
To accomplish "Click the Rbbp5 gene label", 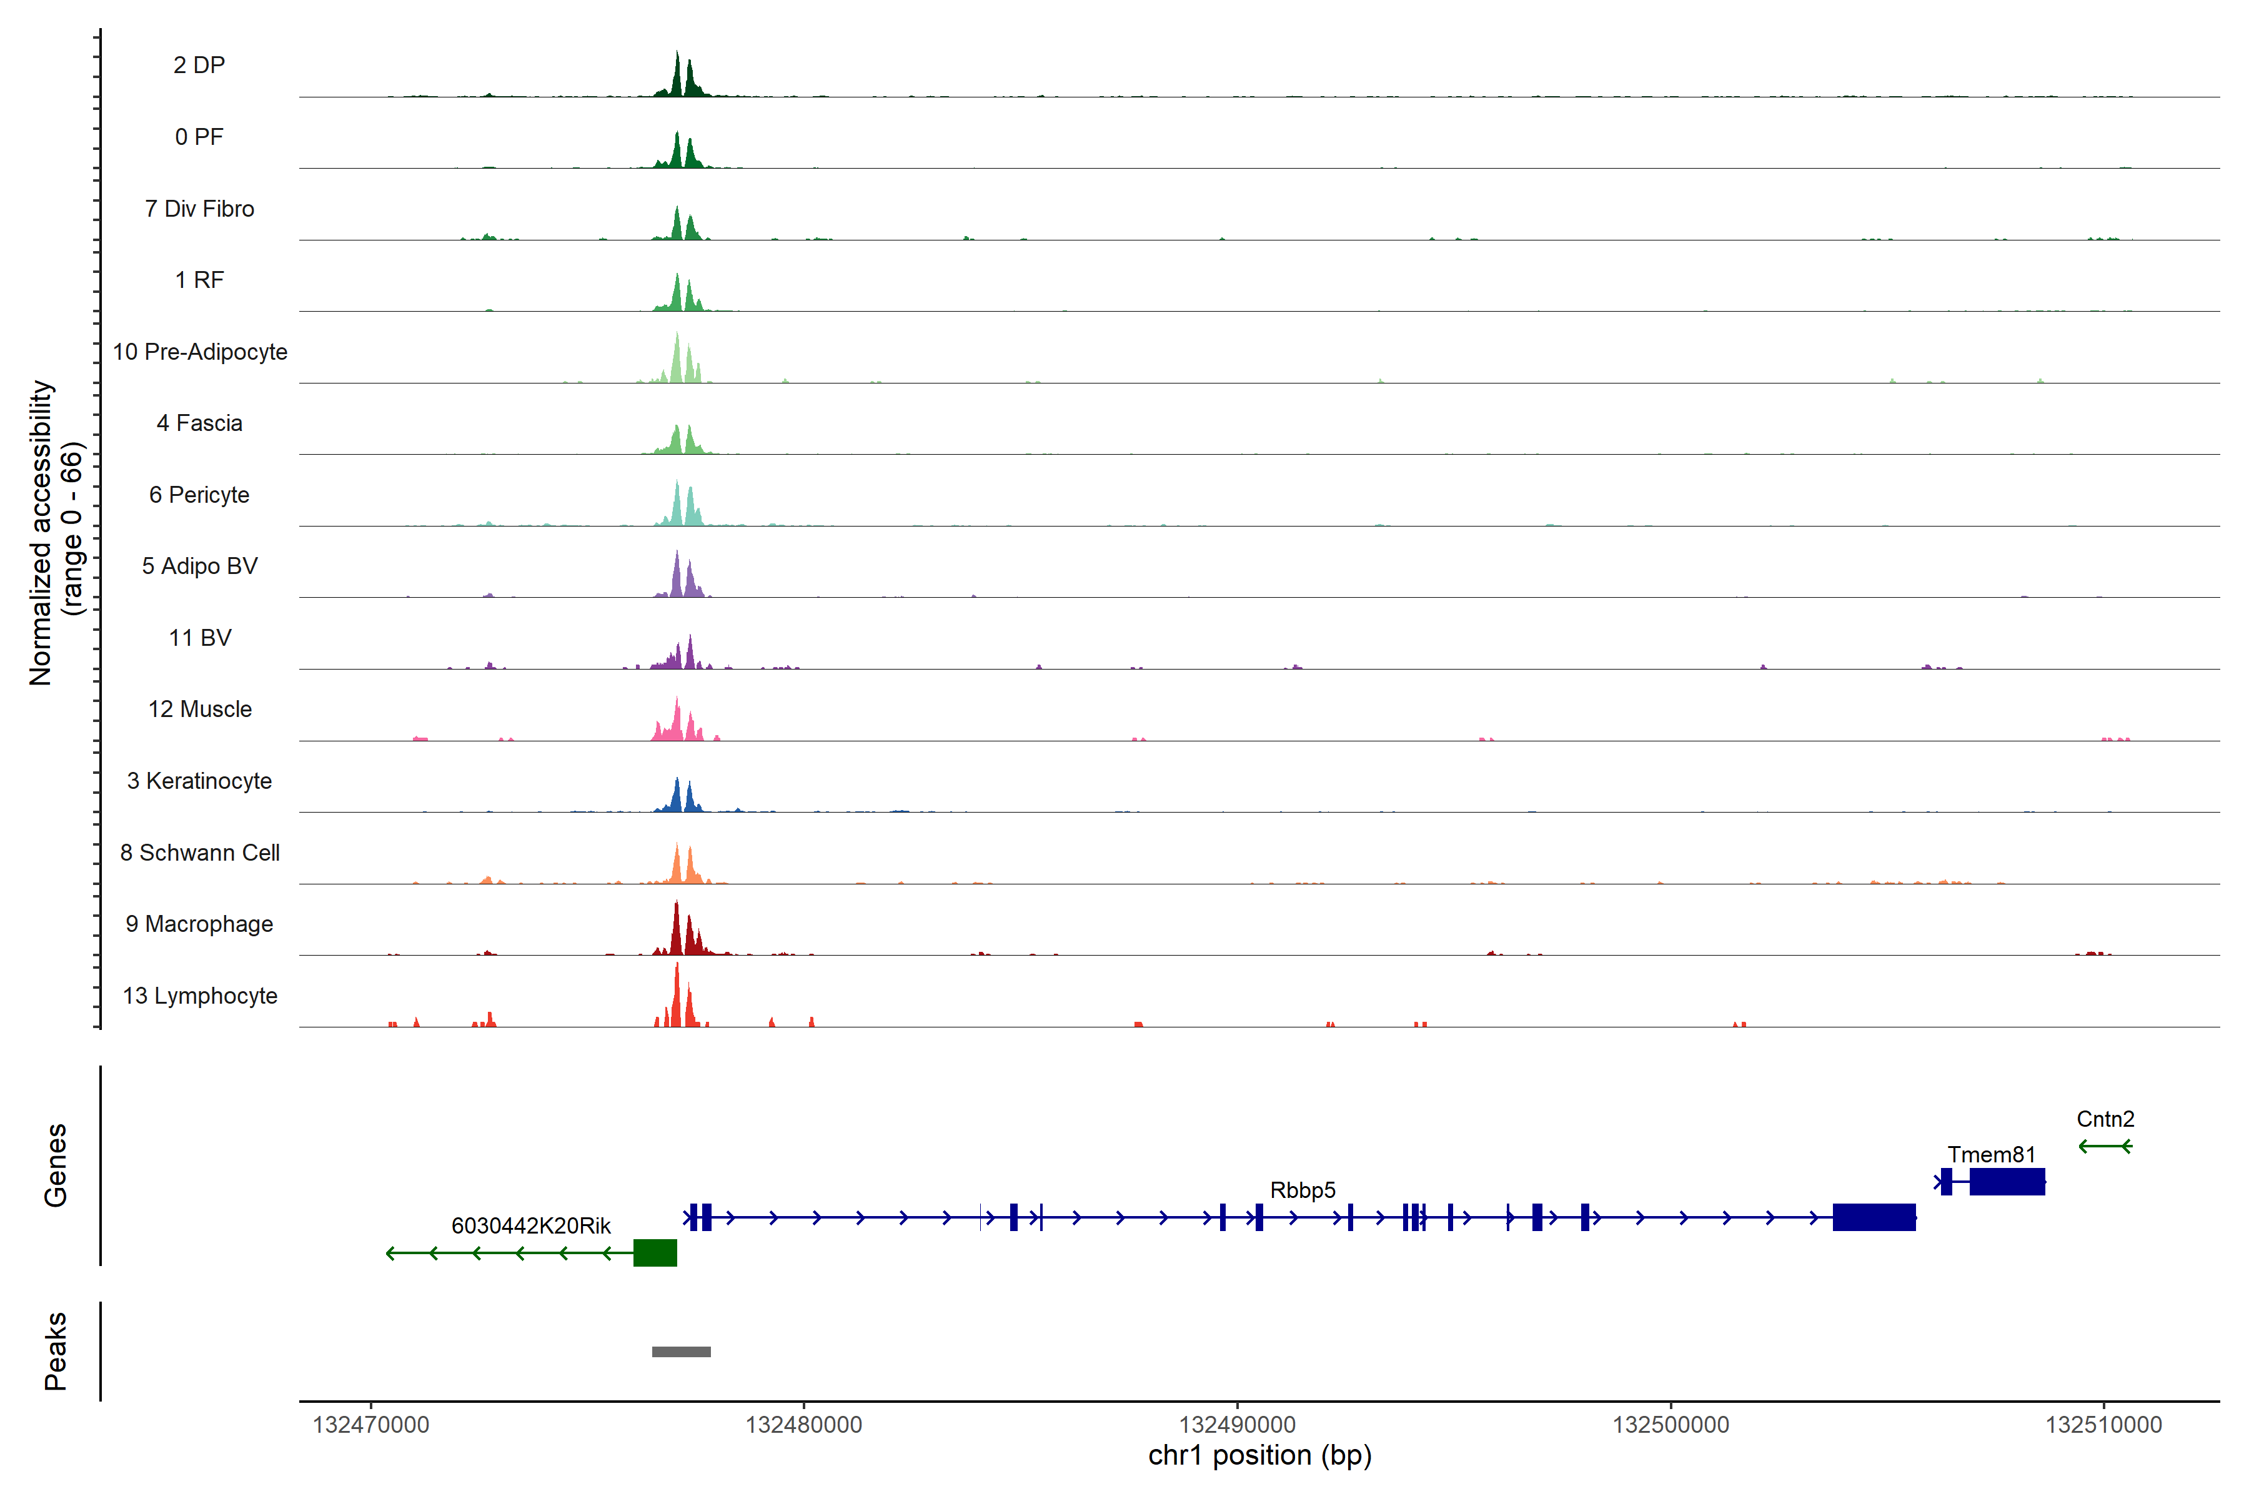I will [1303, 1190].
